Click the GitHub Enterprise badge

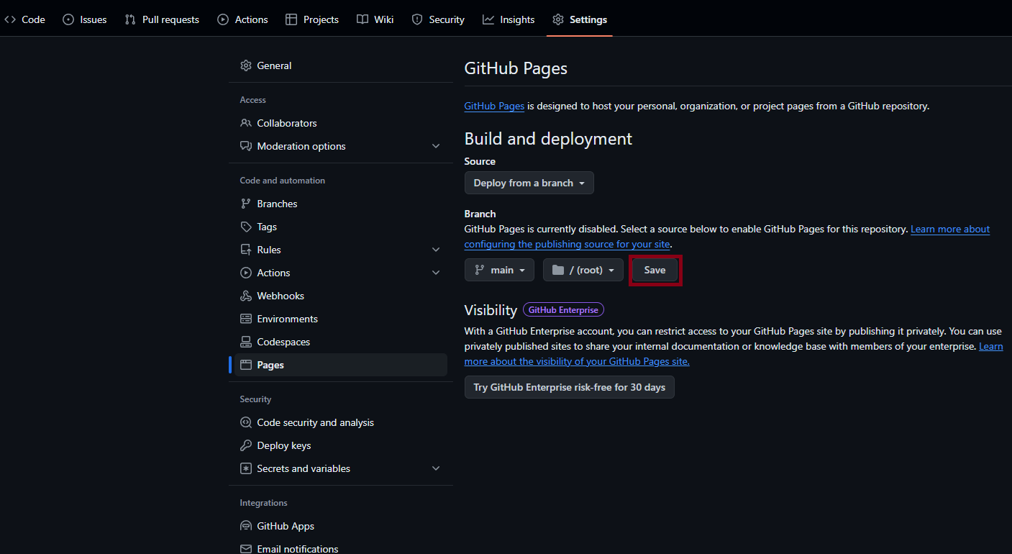[563, 310]
